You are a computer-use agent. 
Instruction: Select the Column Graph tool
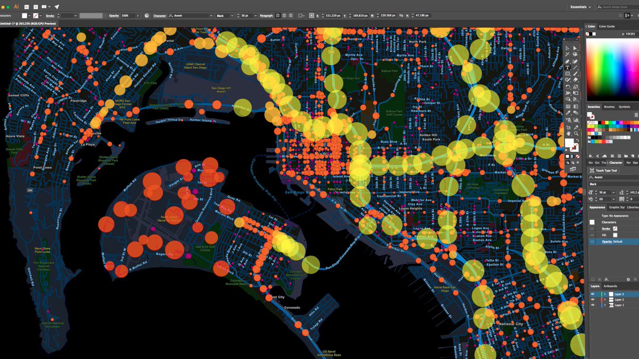coord(575,119)
